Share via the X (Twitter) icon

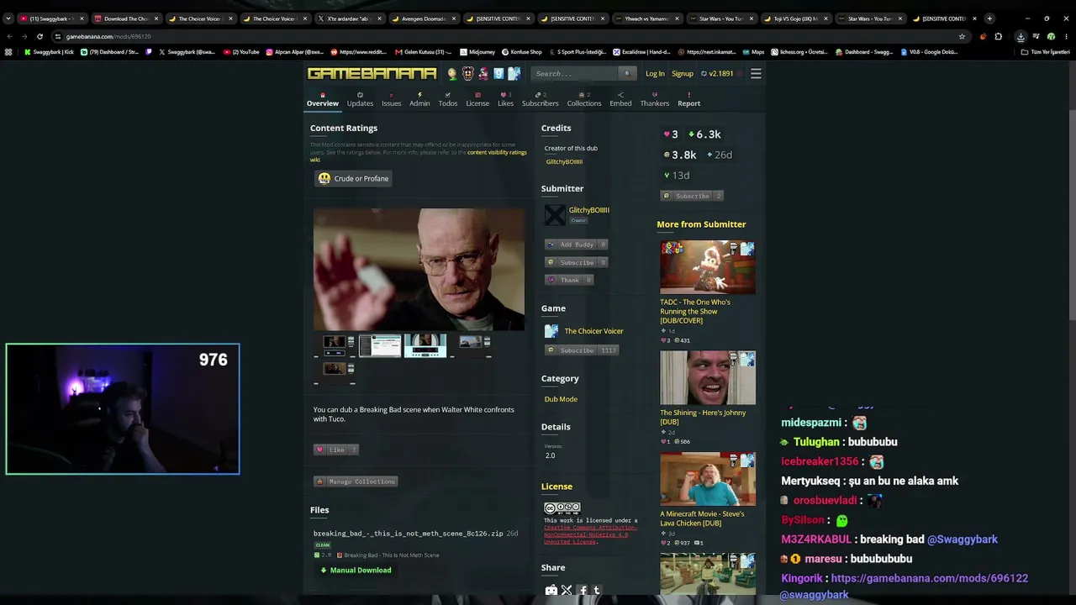[567, 591]
